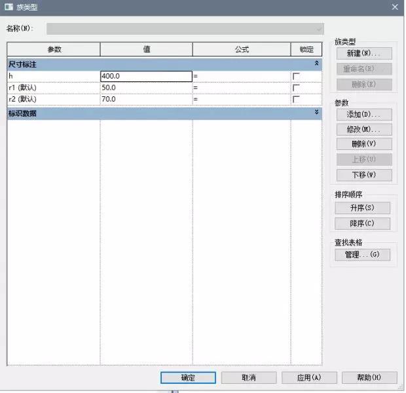This screenshot has width=406, height=393.
Task: Toggle lock checkbox for r2 (默认)
Action: point(296,99)
